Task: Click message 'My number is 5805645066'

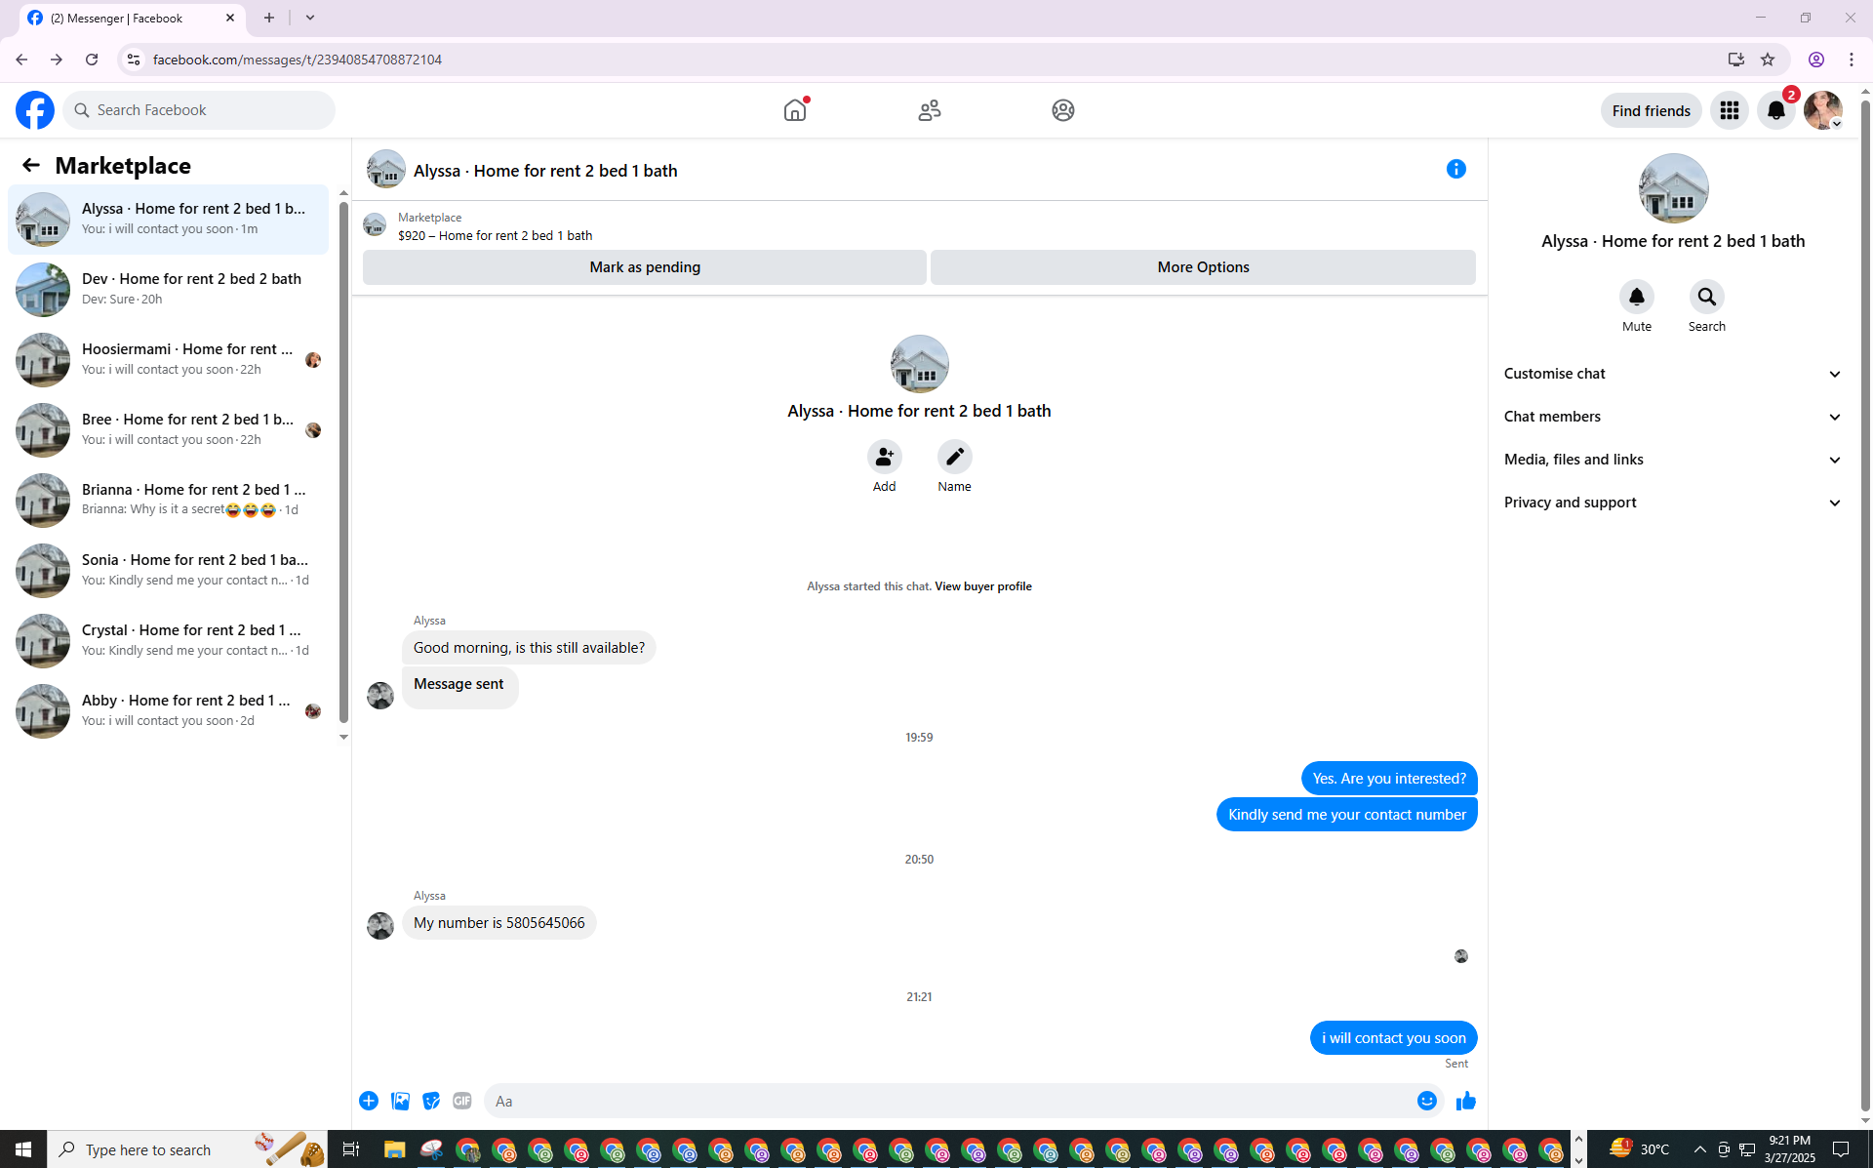Action: click(x=498, y=923)
